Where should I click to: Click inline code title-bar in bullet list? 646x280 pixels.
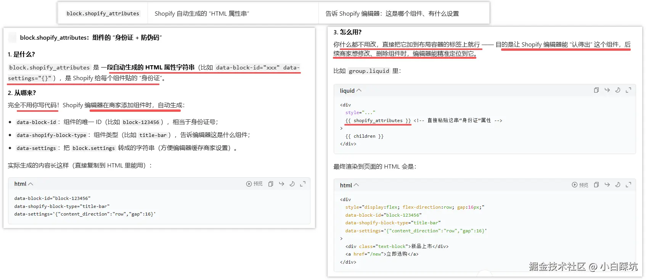pos(153,135)
